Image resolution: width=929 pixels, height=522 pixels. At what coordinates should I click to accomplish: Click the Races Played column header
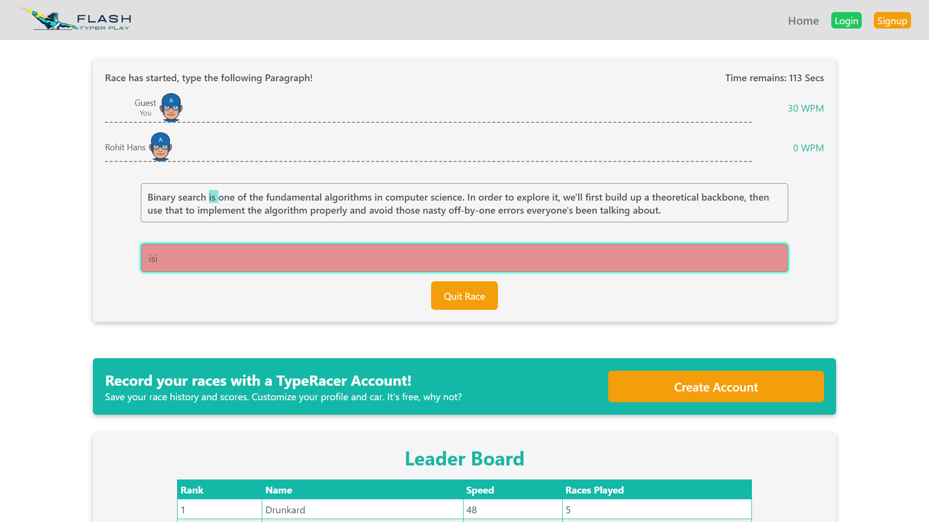657,490
